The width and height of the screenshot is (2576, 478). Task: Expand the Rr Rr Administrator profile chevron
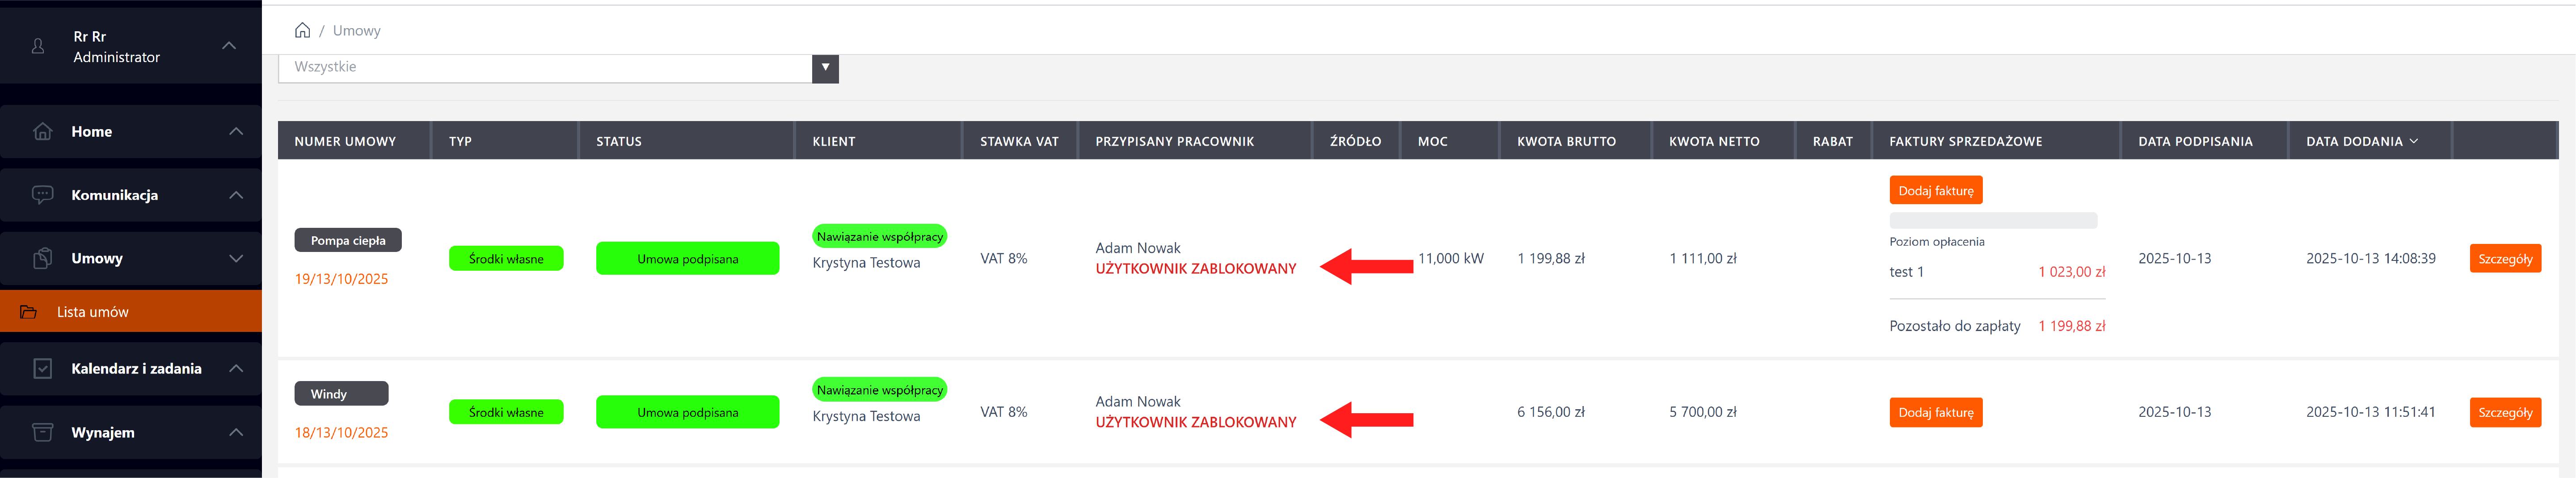click(x=229, y=46)
